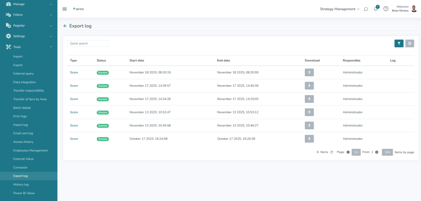Screen dimensions: 421x201
Task: Refresh the items list icon
Action: pos(332,152)
